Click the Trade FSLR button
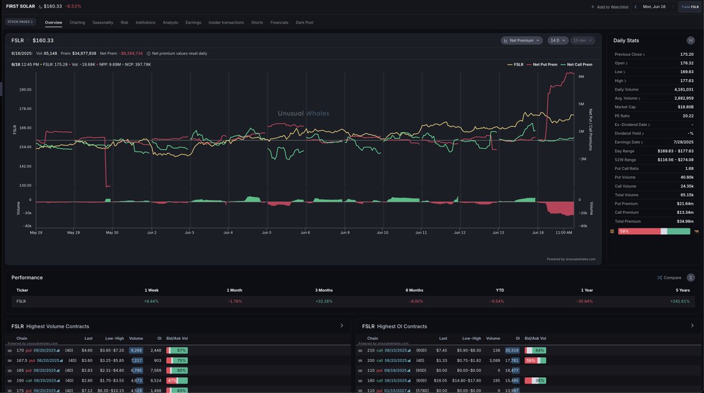Image resolution: width=704 pixels, height=393 pixels. [x=691, y=7]
